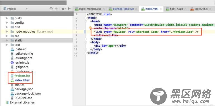
Task: Click the hide Project panel icon
Action: click(x=70, y=9)
